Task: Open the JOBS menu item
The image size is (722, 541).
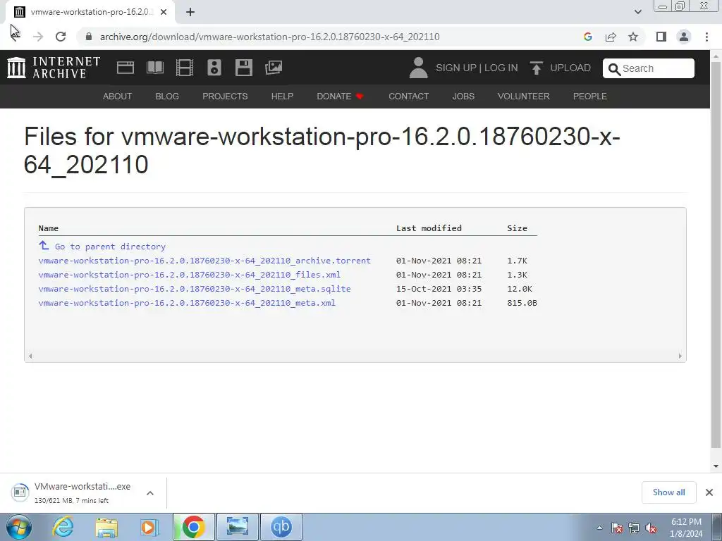Action: point(463,96)
